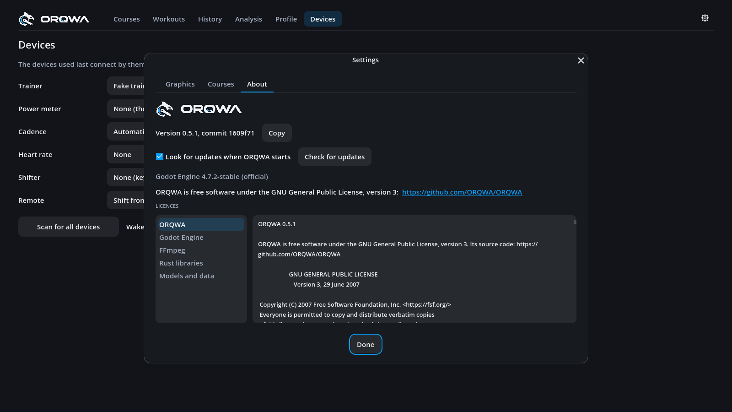Image resolution: width=732 pixels, height=412 pixels.
Task: Select the Devices navigation item
Action: [x=323, y=19]
